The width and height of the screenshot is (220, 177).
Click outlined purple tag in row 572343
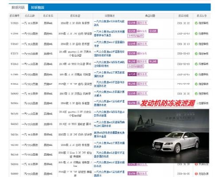(135, 66)
